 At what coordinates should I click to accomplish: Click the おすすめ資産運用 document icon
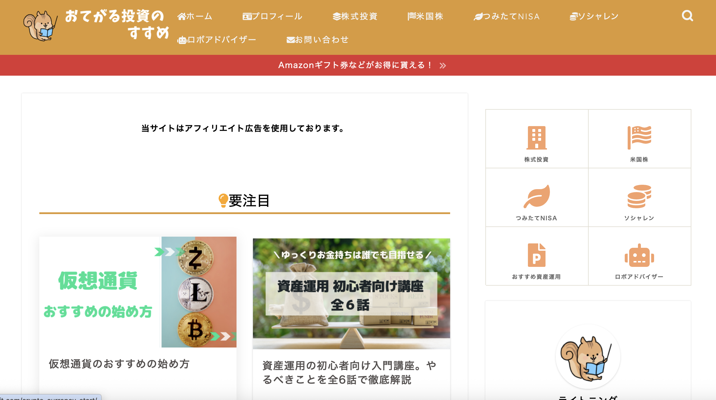[x=536, y=255]
